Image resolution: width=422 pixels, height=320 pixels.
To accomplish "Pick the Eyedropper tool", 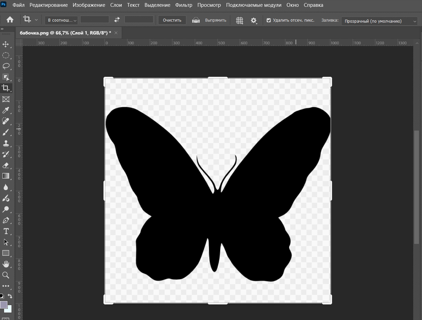I will 6,110.
